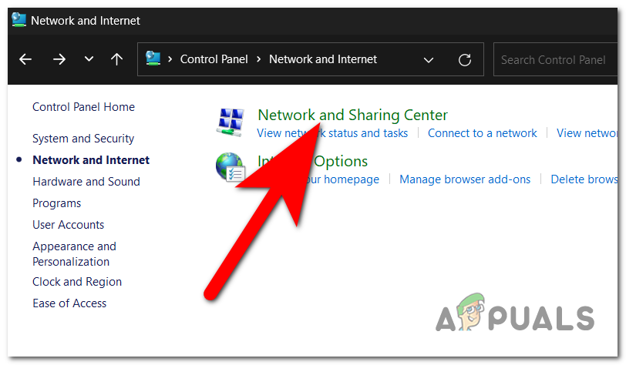
Task: Open Clock and Region category
Action: 77,282
